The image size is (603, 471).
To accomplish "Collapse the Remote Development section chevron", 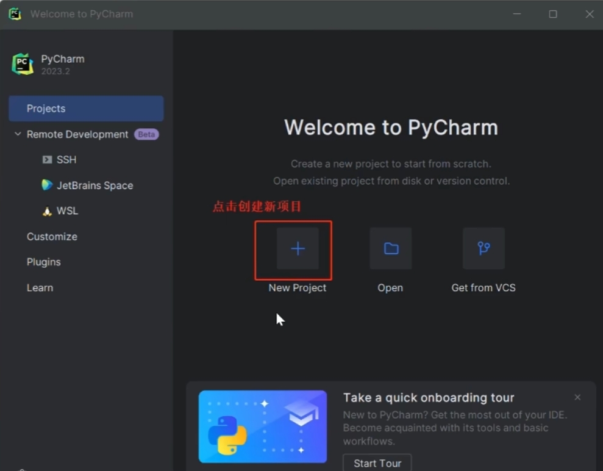I will [x=18, y=134].
